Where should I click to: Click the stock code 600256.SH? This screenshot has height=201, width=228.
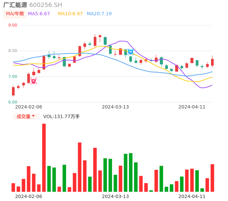pyautogui.click(x=46, y=5)
